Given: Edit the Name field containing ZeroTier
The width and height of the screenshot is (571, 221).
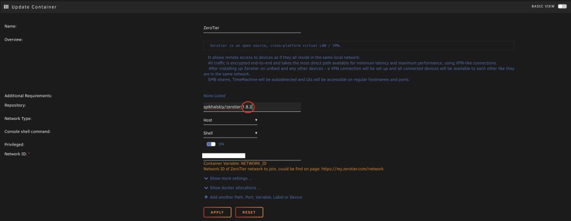Looking at the screenshot, I should (x=252, y=27).
